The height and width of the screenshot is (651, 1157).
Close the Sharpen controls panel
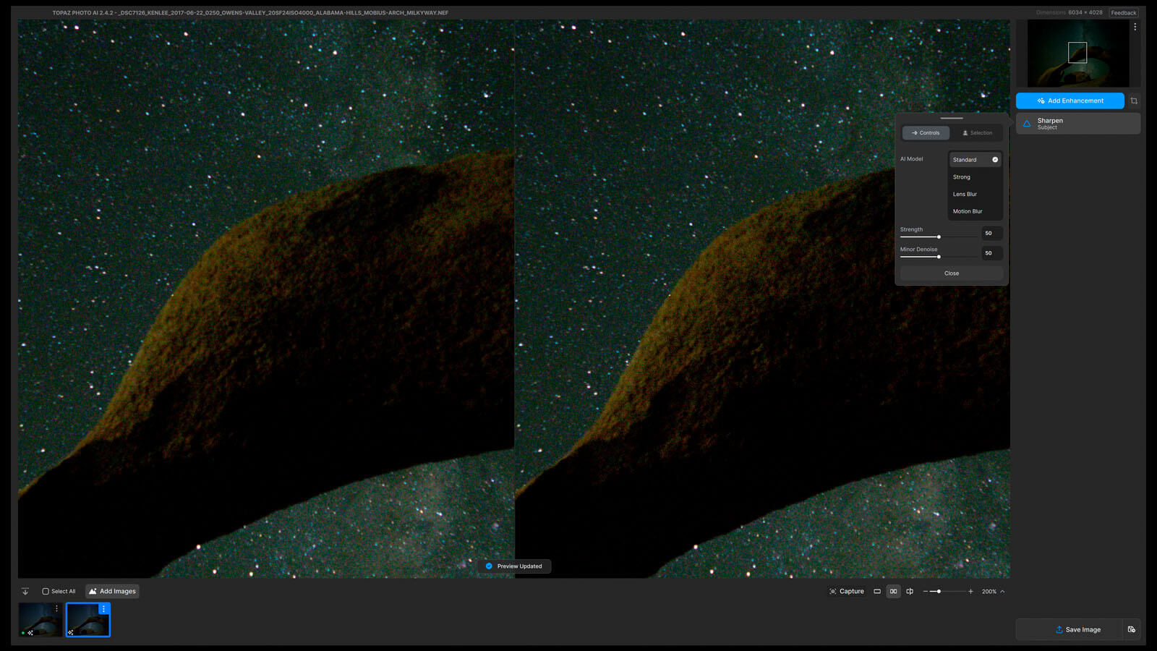point(951,273)
